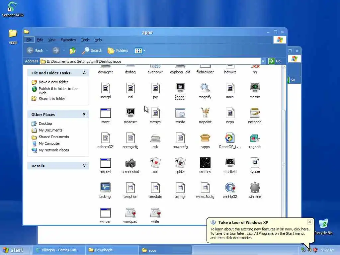Image resolution: width=340 pixels, height=255 pixels.
Task: Select the starfield icon
Action: click(x=230, y=163)
